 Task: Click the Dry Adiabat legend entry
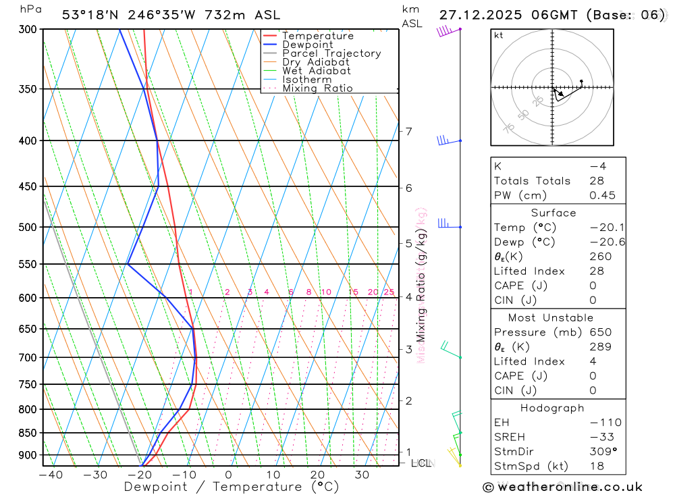click(306, 62)
